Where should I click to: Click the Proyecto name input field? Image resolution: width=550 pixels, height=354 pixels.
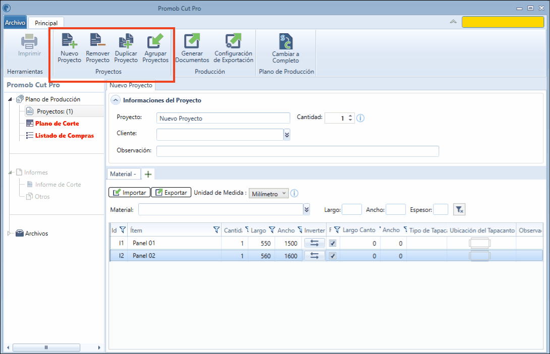[x=223, y=118]
